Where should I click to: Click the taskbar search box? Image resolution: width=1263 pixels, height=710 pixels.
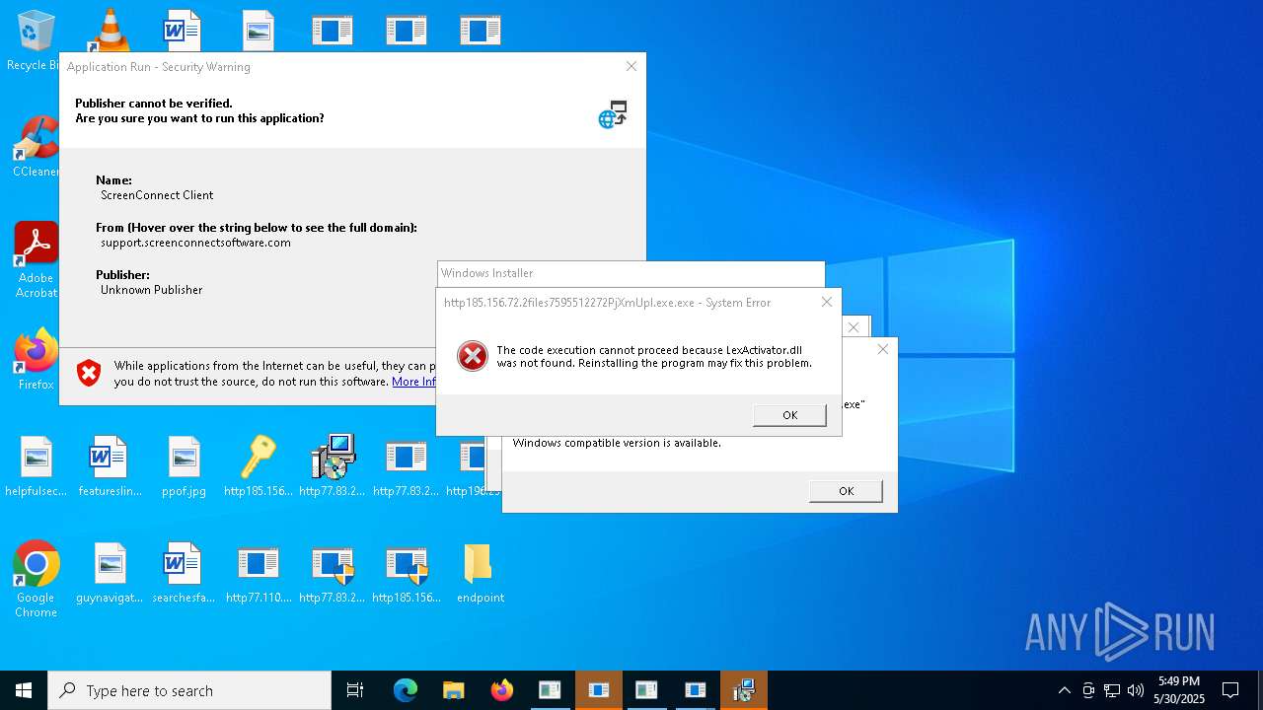click(189, 690)
